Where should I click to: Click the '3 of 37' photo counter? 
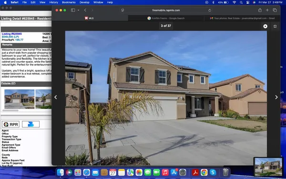tap(166, 26)
